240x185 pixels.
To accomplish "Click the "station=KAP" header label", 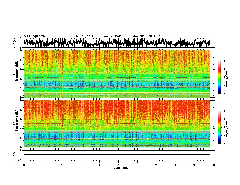I will [x=112, y=36].
